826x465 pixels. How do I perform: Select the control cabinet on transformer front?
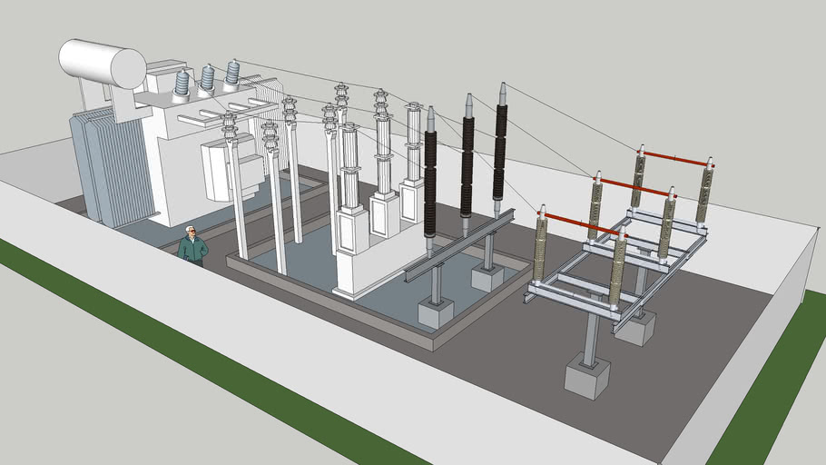tap(223, 171)
